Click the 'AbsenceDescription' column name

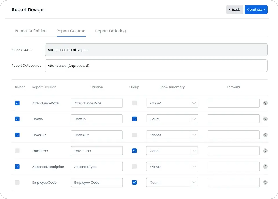(48, 167)
